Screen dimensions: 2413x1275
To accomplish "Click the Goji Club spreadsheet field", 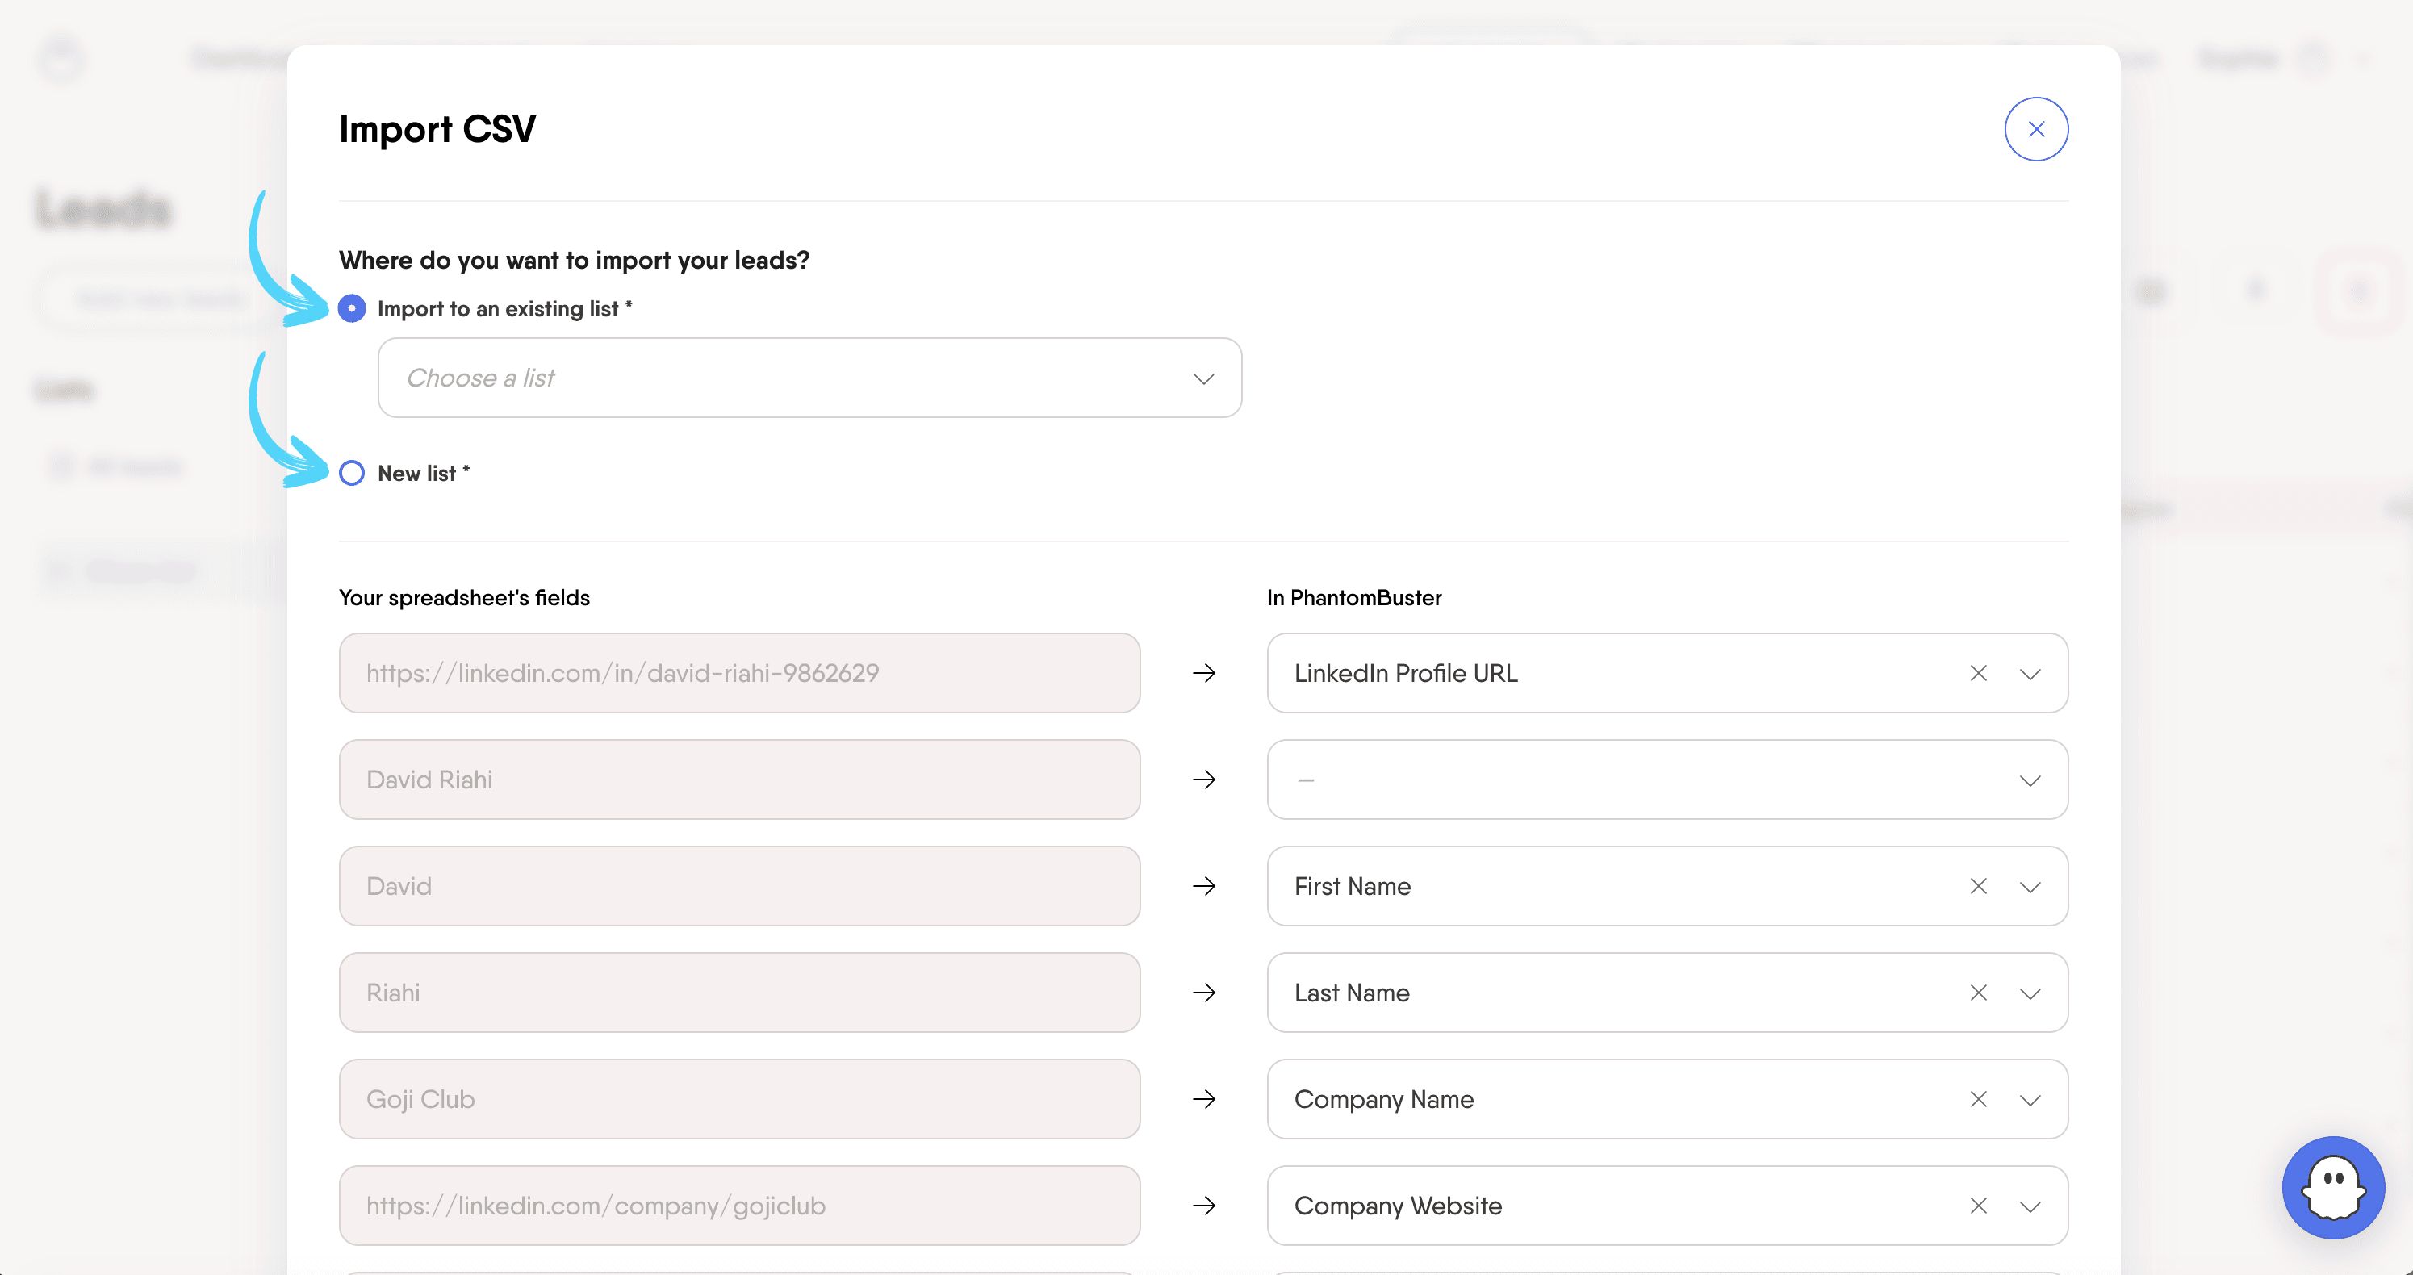I will point(739,1099).
